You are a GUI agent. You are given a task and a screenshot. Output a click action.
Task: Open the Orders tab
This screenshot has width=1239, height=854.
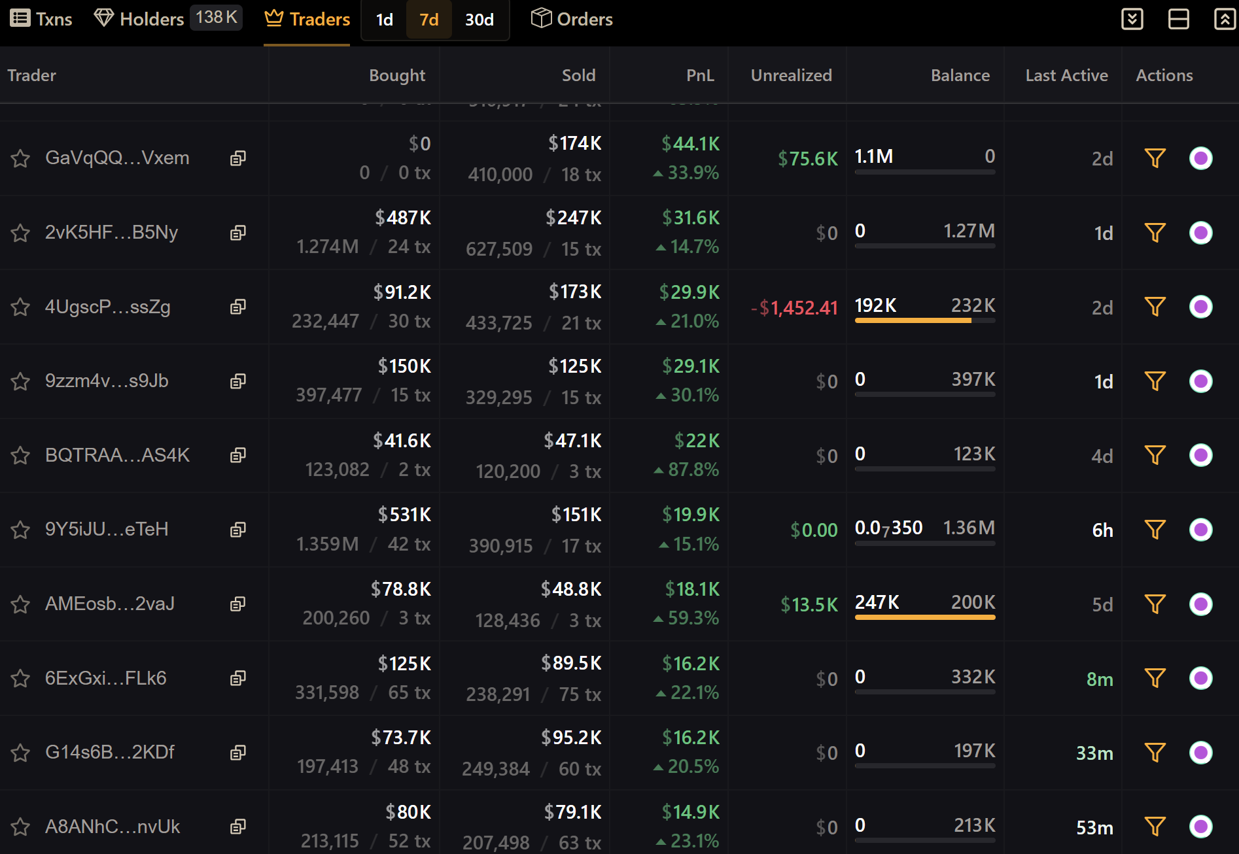[572, 19]
